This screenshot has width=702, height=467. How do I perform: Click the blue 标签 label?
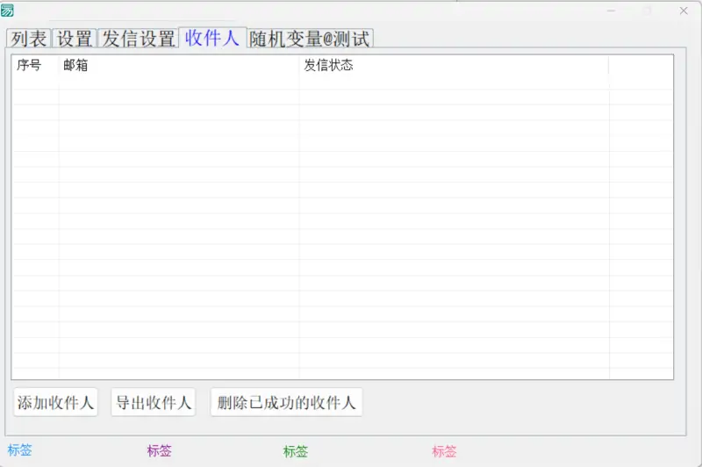click(20, 450)
